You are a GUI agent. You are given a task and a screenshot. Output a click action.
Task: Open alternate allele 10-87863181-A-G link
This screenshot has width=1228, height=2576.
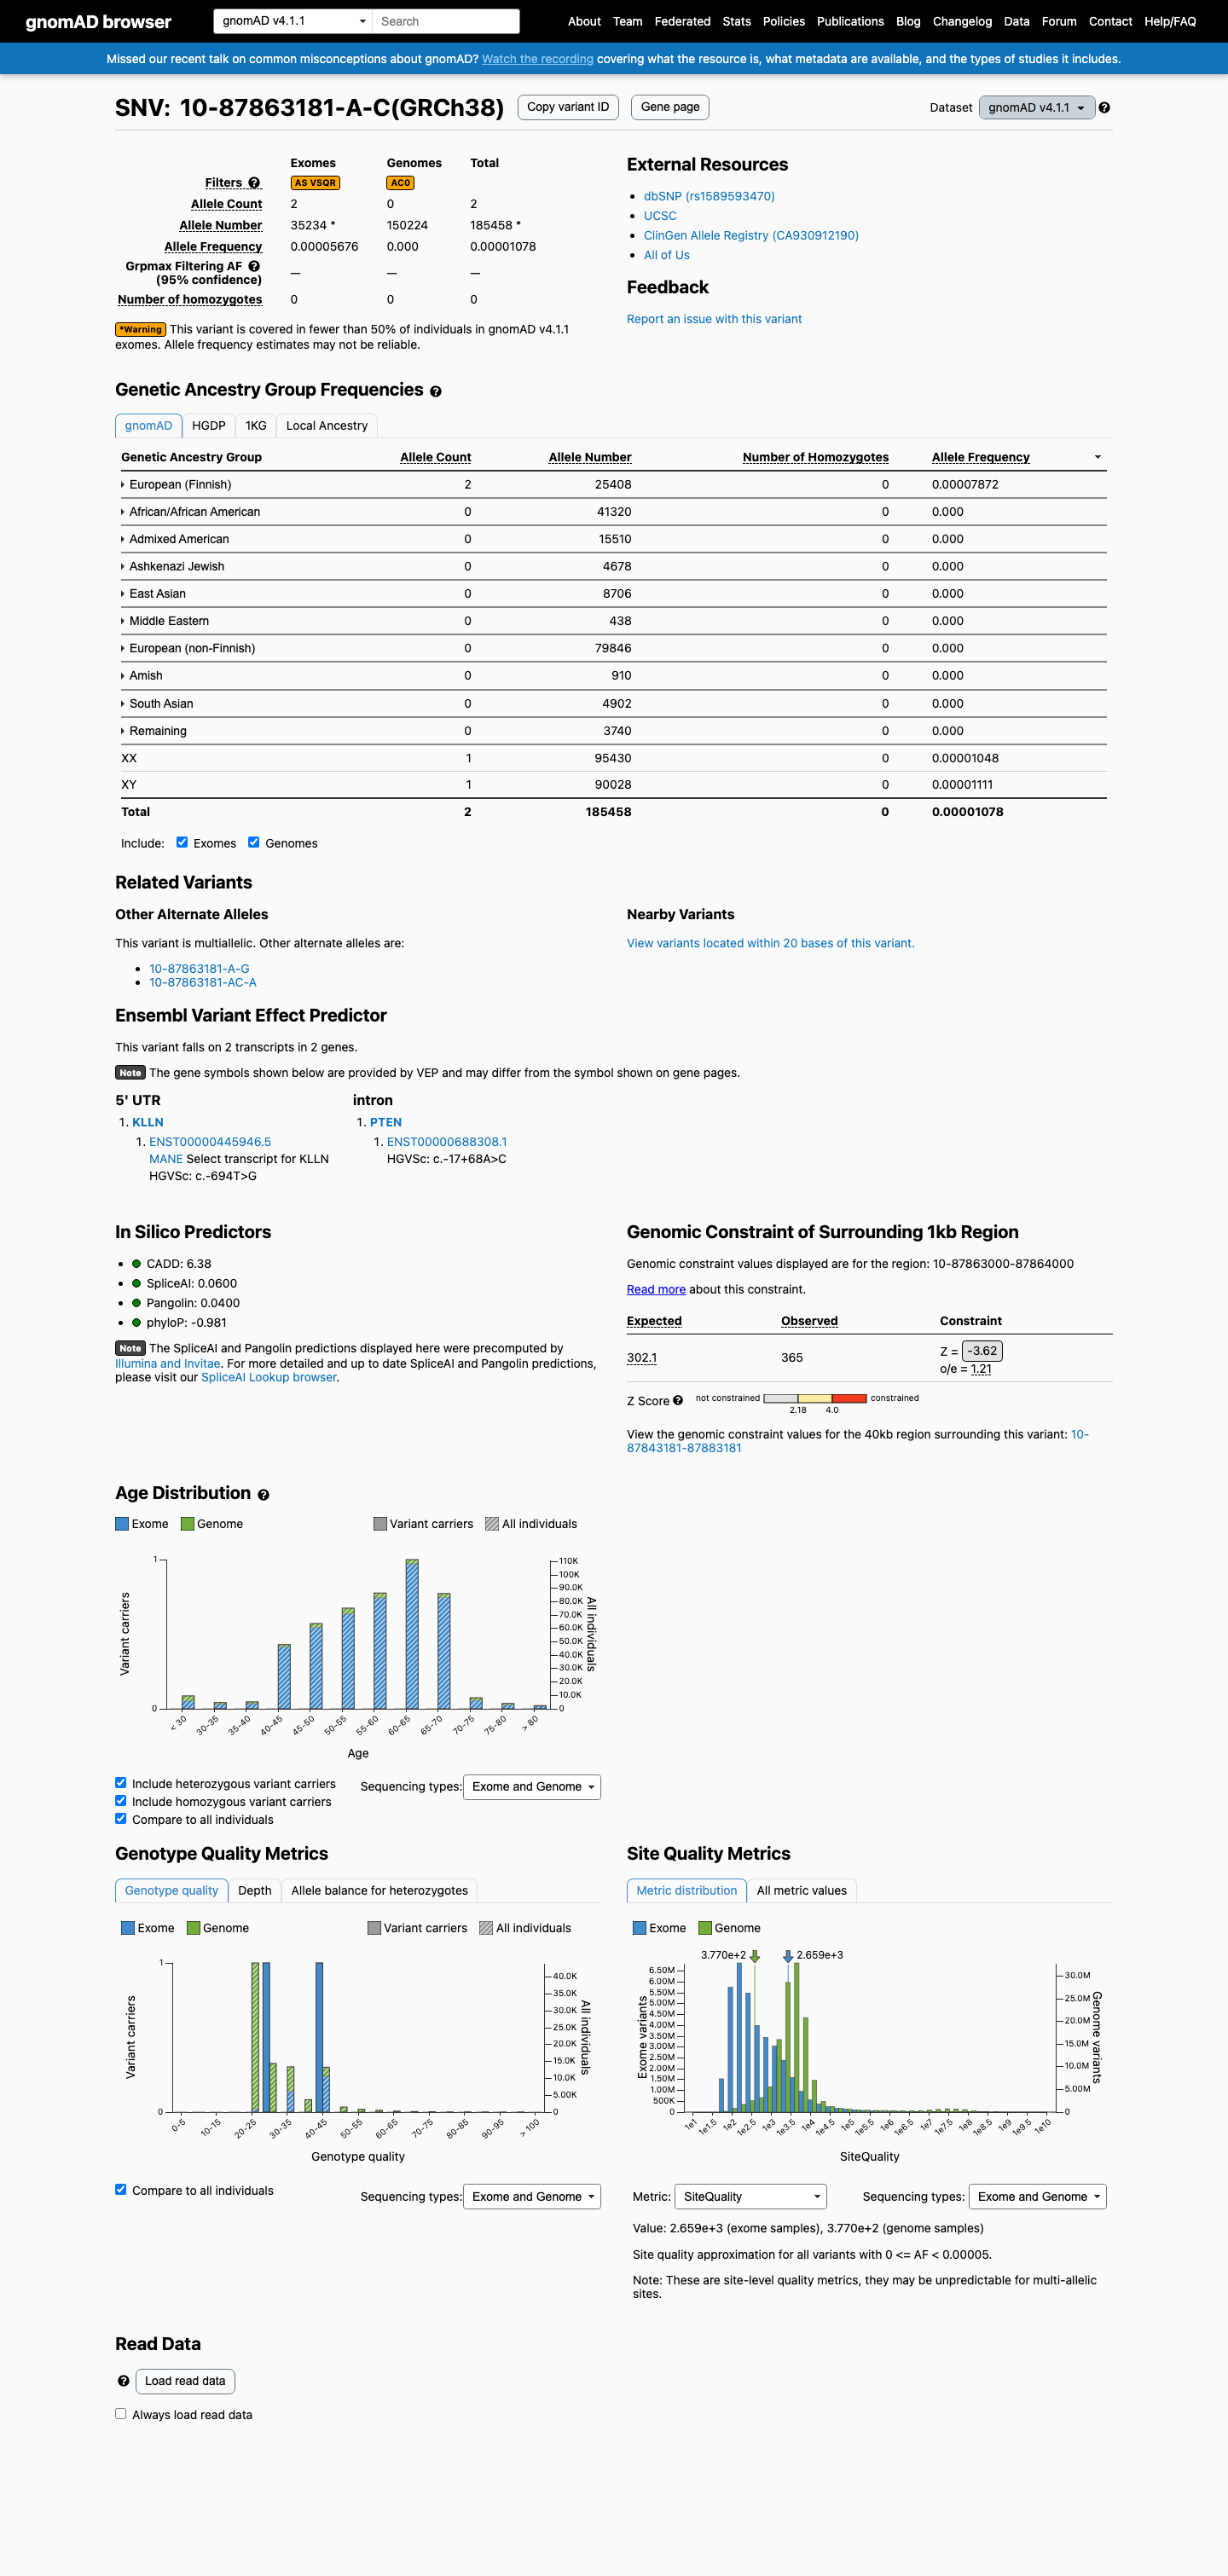point(199,969)
